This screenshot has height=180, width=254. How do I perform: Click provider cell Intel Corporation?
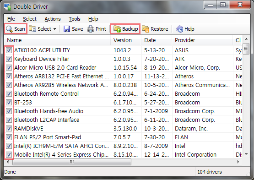195,155
